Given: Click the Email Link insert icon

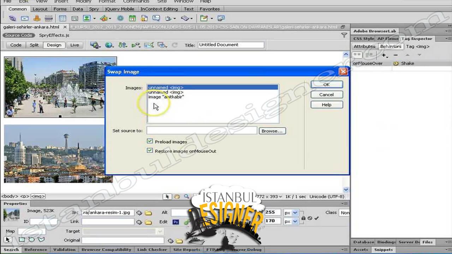Looking at the screenshot, I should click(24, 18).
